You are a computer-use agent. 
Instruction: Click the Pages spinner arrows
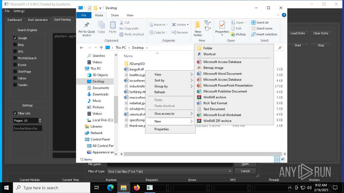(40, 121)
